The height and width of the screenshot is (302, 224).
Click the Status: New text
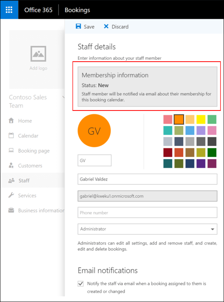coord(95,85)
